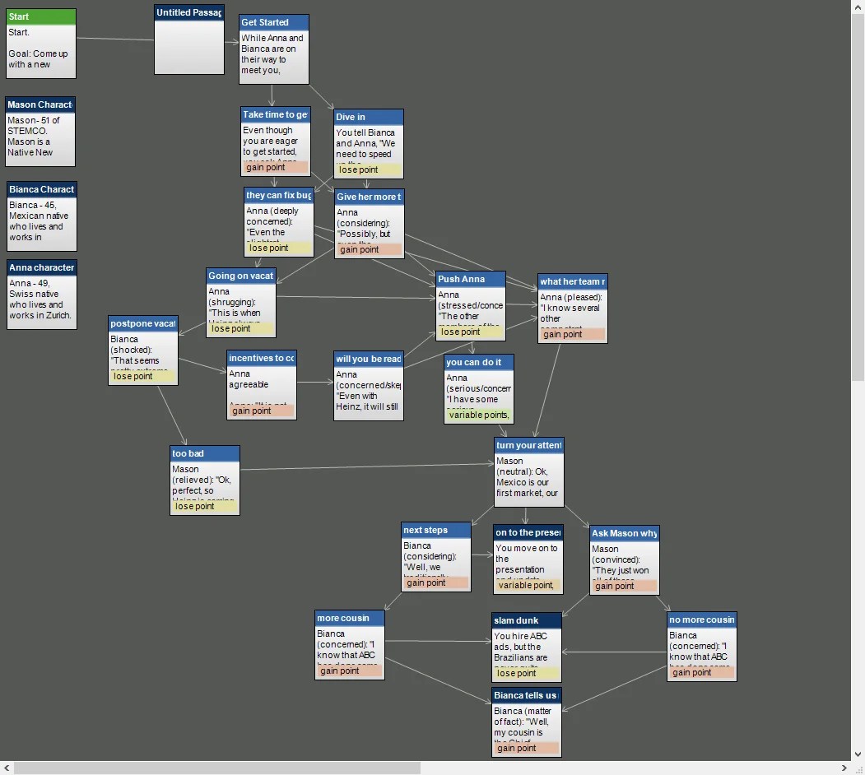Click lose point tag on too bad
Viewport: 865px width, 775px height.
(x=205, y=506)
